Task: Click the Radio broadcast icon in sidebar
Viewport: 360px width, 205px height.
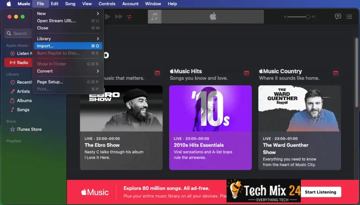Action: (x=12, y=62)
